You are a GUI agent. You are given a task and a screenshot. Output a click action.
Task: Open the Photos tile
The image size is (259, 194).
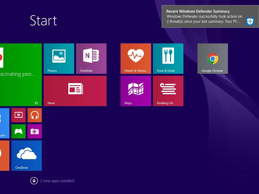59,59
